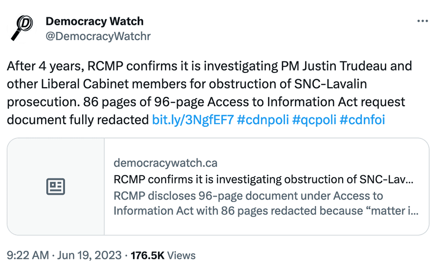Open the Democracy Watch display name profile
The image size is (440, 273).
click(x=94, y=22)
